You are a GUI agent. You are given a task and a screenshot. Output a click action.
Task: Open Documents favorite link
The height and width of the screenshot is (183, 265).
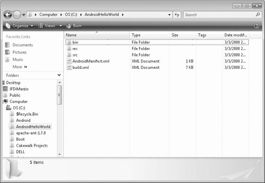[x=23, y=45]
